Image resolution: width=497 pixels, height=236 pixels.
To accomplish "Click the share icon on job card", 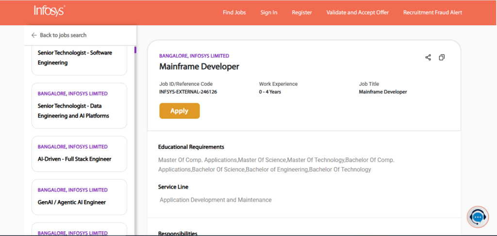I will point(428,57).
